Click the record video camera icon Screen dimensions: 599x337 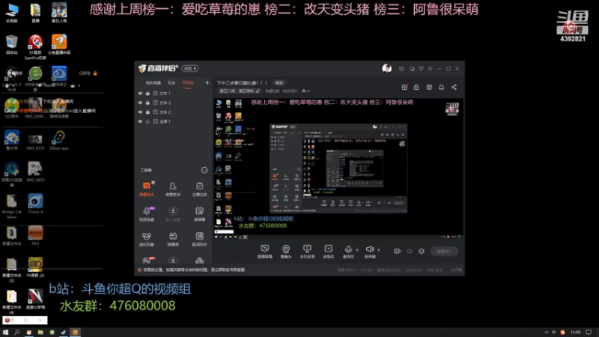pyautogui.click(x=398, y=251)
